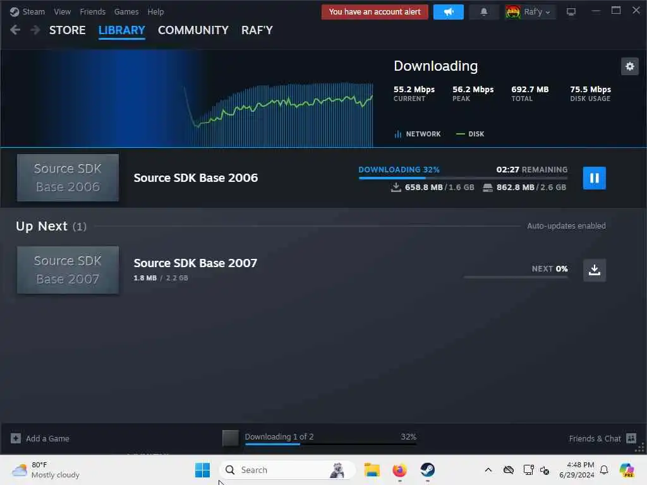This screenshot has width=647, height=485.
Task: Open the View menu
Action: click(63, 12)
